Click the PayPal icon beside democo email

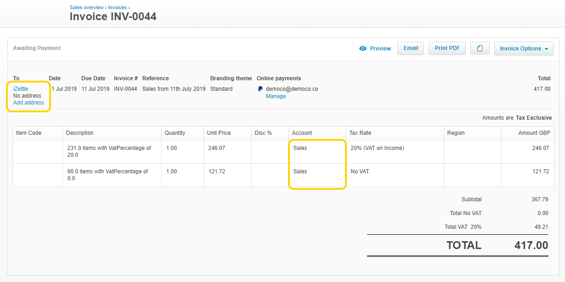(x=260, y=89)
